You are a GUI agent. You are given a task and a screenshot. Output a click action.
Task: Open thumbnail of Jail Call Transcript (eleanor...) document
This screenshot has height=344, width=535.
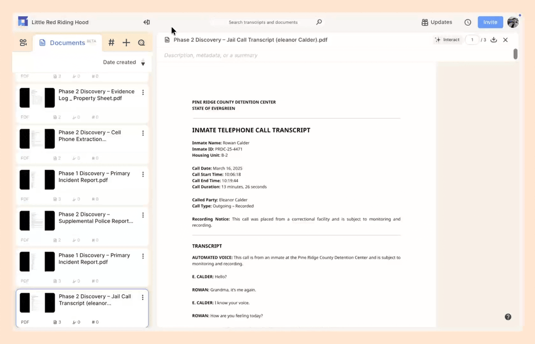pyautogui.click(x=37, y=303)
